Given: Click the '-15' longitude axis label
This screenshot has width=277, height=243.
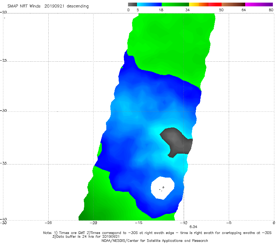Looking at the screenshot, I should click(x=138, y=223).
